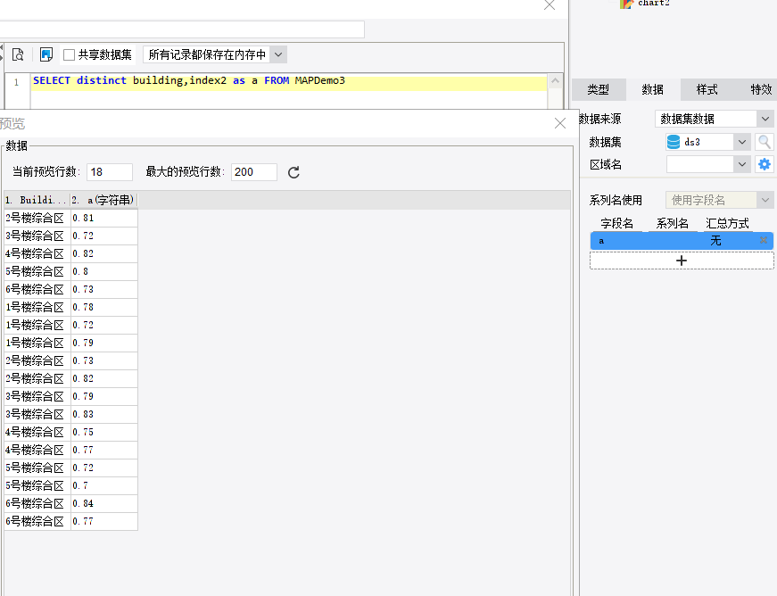This screenshot has width=777, height=596.
Task: Click the SQL editor scrollbar up arrow
Action: 556,81
